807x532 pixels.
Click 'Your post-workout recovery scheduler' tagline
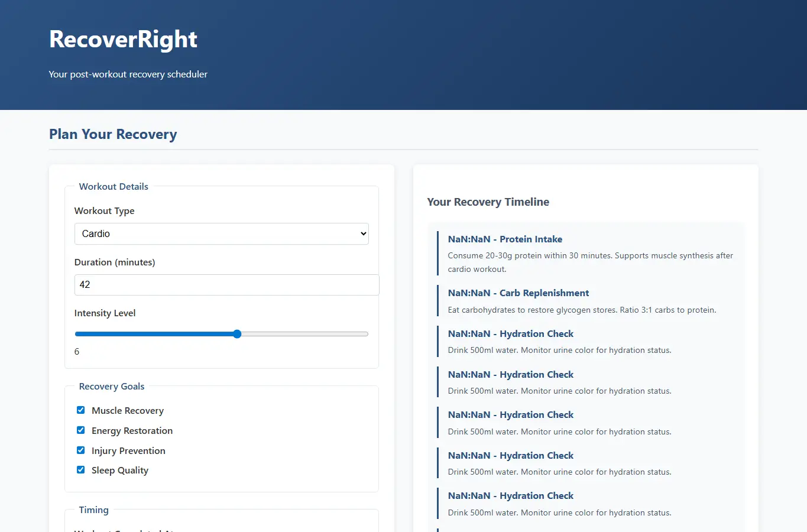coord(128,74)
